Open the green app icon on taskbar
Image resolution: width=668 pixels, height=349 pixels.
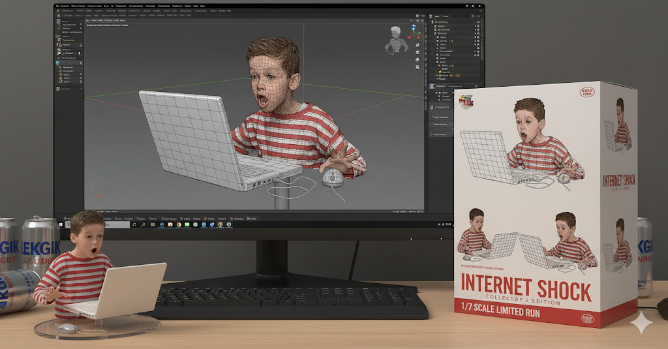[x=187, y=224]
